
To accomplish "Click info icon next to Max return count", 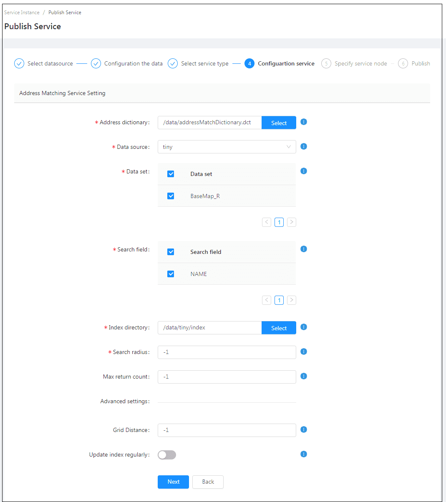I will [x=304, y=376].
